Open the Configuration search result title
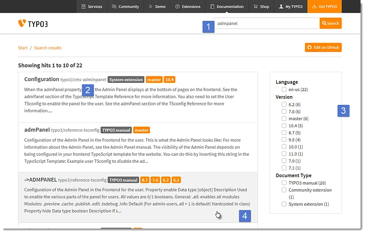Screen dimensions: 365x233 click(x=42, y=79)
